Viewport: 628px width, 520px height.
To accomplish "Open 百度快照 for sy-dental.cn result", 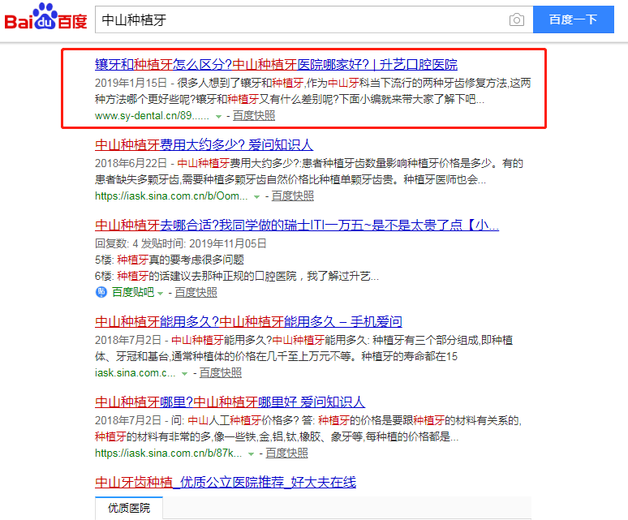I will pos(254,116).
